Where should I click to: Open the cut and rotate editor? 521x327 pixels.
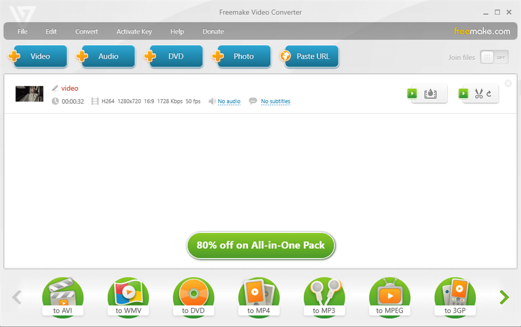(479, 94)
